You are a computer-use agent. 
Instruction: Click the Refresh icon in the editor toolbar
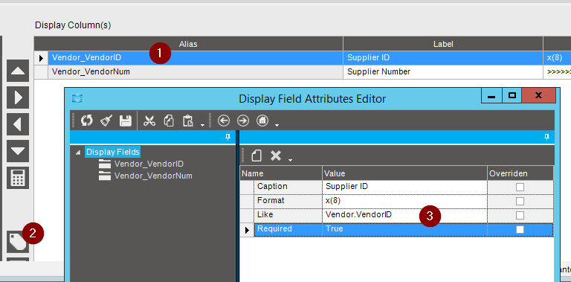(87, 121)
